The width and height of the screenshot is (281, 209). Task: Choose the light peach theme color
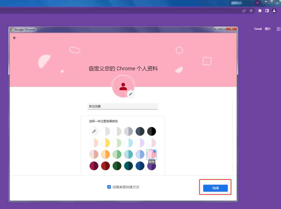pyautogui.click(x=94, y=143)
